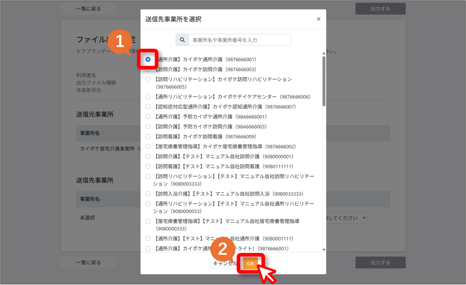Close the 送信先事業所を選択 dialog
This screenshot has width=466, height=285.
coord(318,19)
